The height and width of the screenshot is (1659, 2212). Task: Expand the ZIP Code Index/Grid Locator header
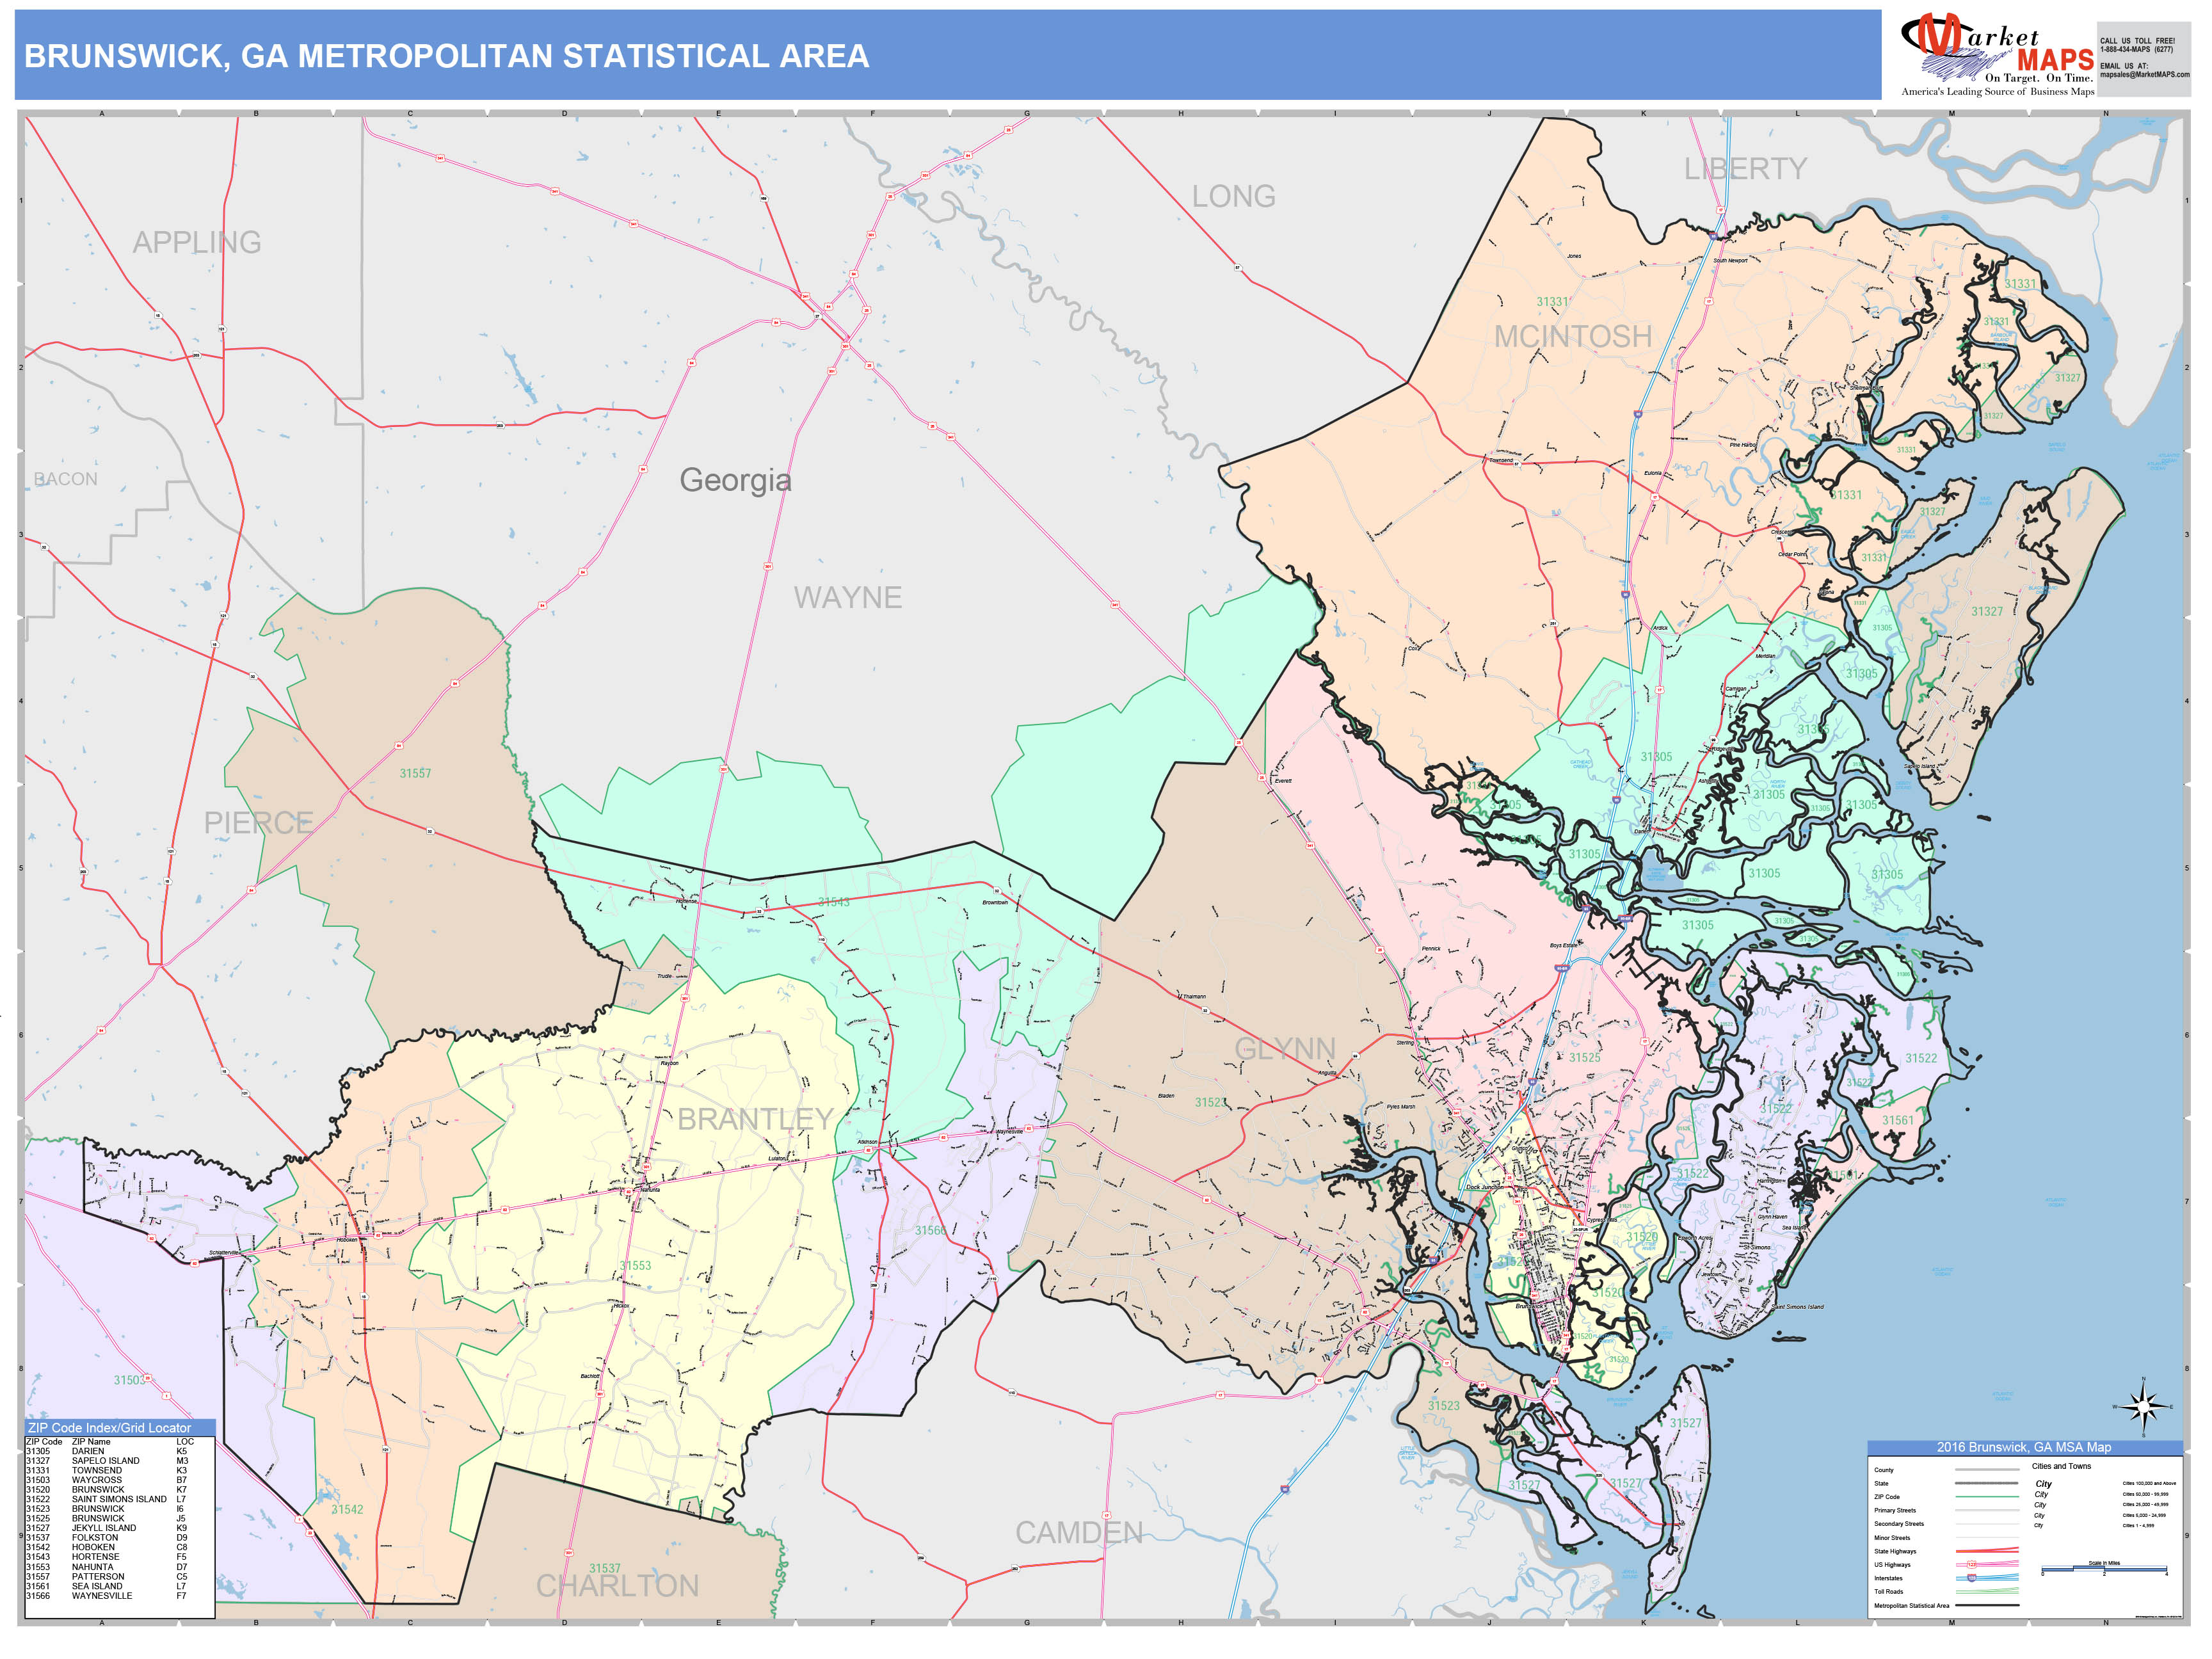109,1428
